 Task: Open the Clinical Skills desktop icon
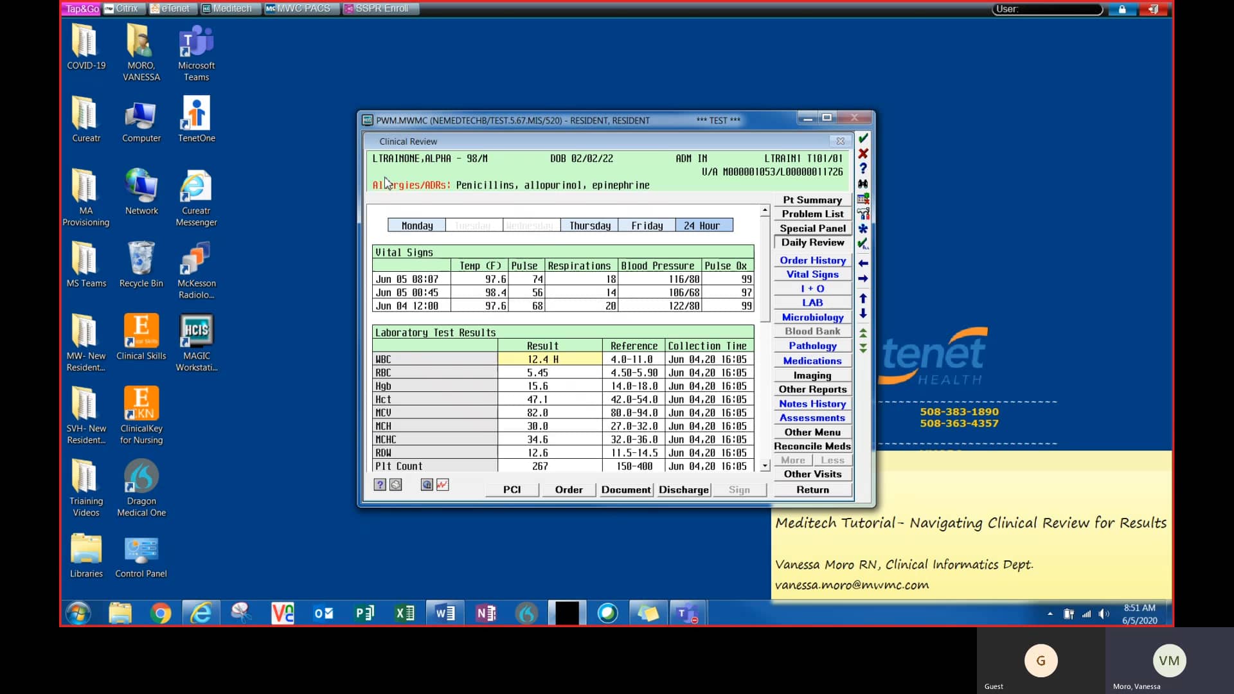point(141,337)
